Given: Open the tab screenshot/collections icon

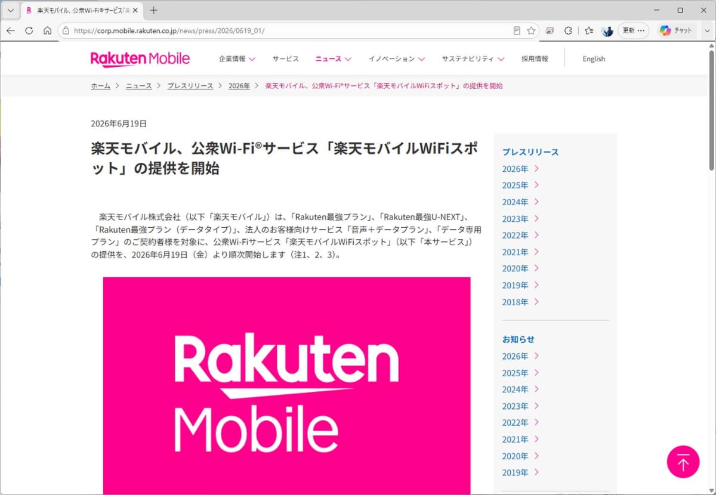Looking at the screenshot, I should click(x=550, y=31).
